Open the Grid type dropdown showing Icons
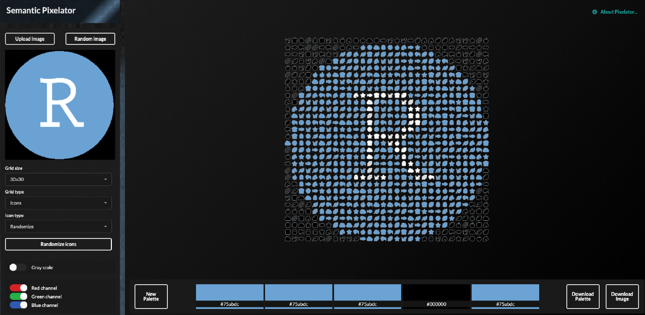645x315 pixels. (58, 203)
